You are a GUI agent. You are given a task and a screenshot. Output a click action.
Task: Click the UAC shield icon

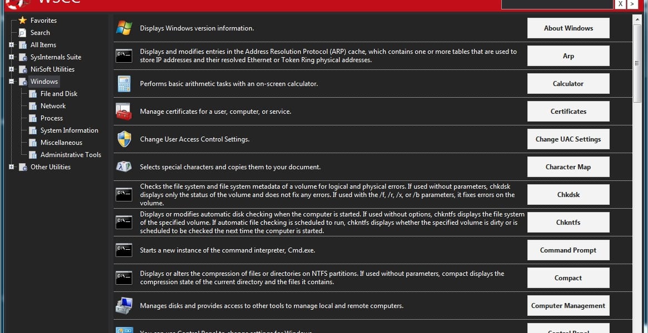(x=124, y=139)
